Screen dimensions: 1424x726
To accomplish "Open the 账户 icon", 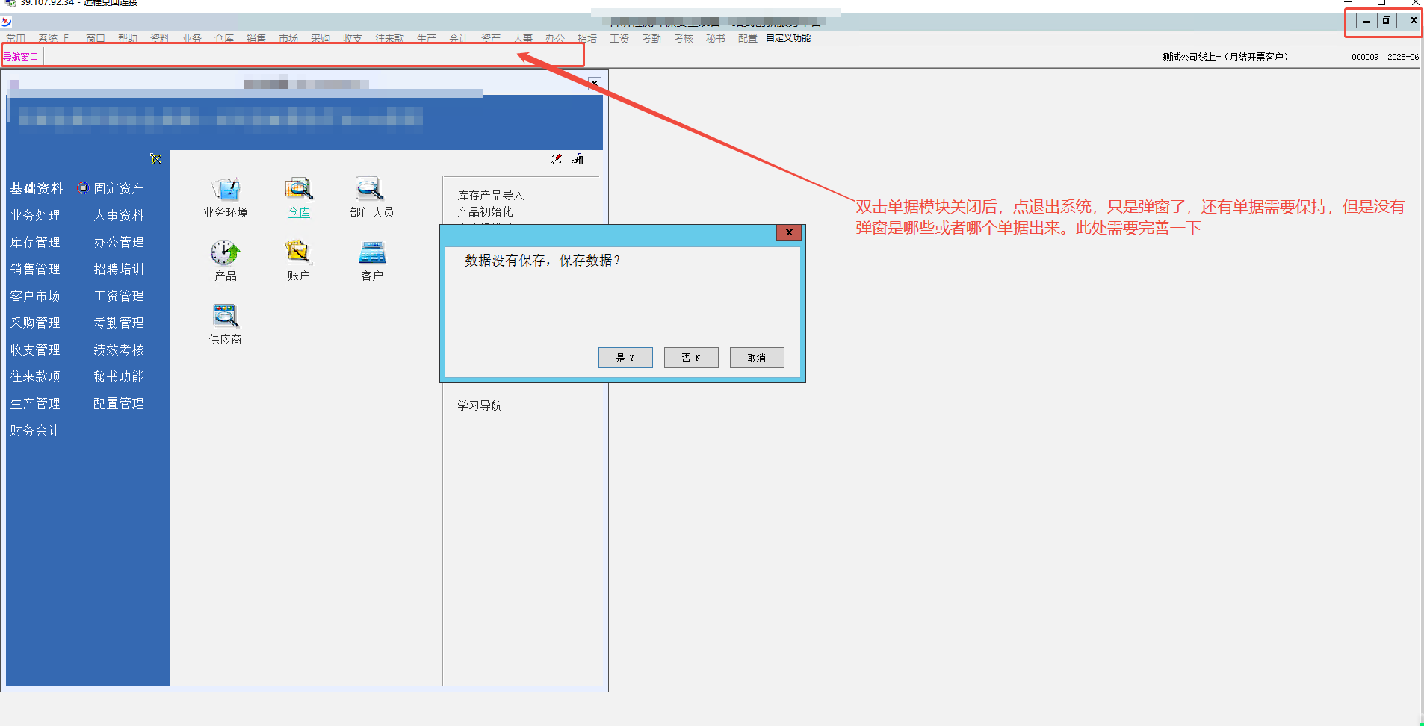I will coord(298,253).
